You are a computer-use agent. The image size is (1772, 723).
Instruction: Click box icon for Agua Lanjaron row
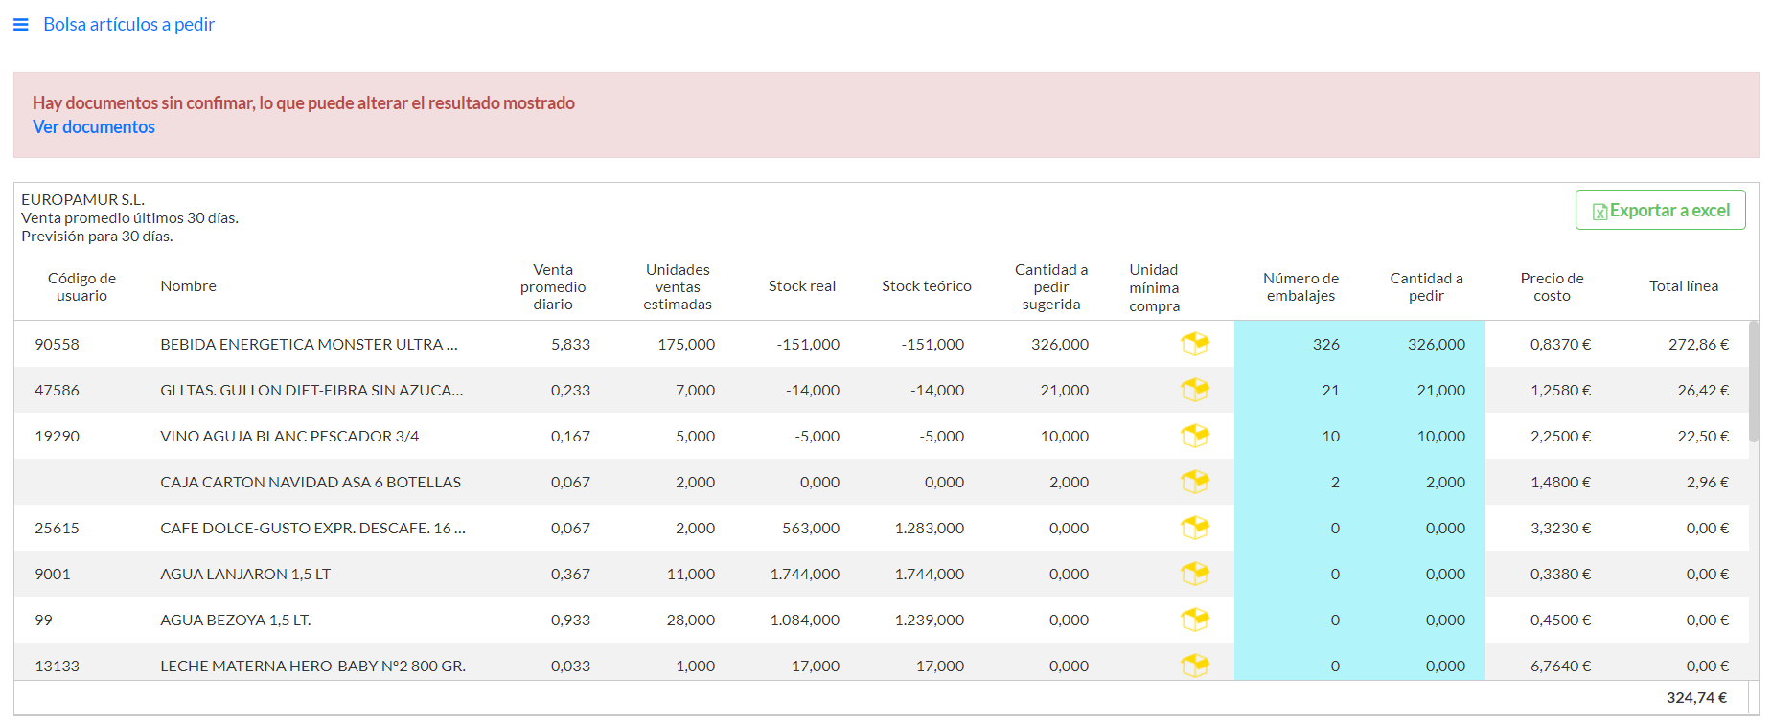[1194, 574]
